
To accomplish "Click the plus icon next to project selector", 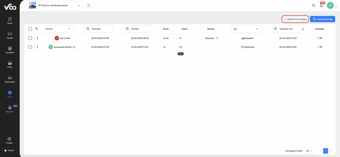I will tap(88, 5).
